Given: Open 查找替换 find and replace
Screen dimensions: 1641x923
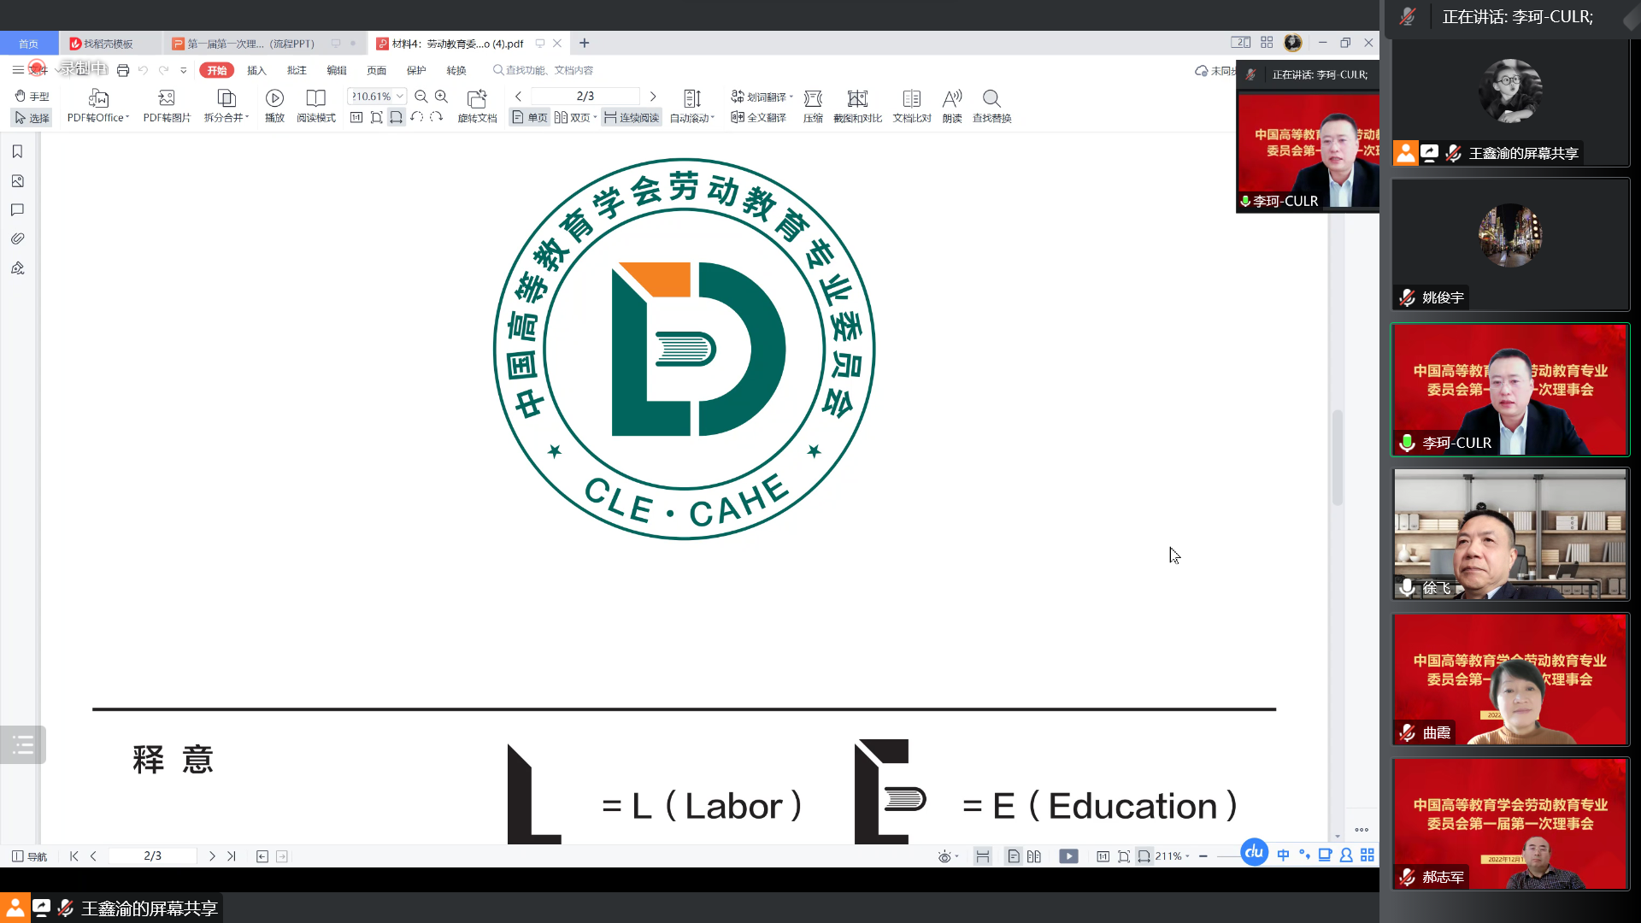Looking at the screenshot, I should (x=991, y=107).
